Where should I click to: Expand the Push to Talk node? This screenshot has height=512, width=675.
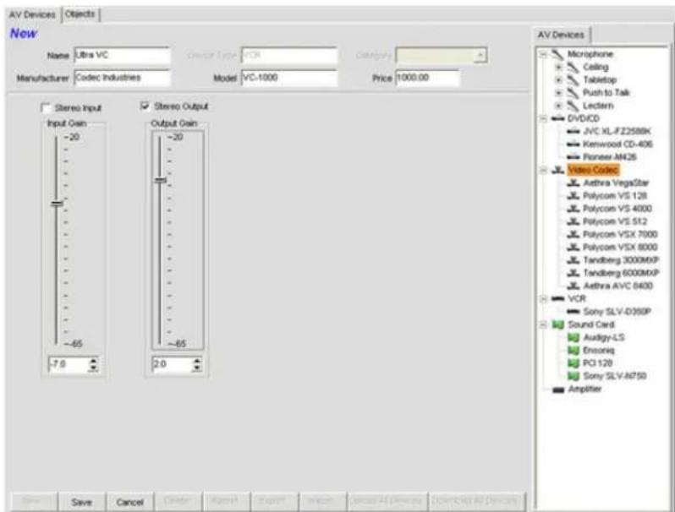[x=558, y=93]
